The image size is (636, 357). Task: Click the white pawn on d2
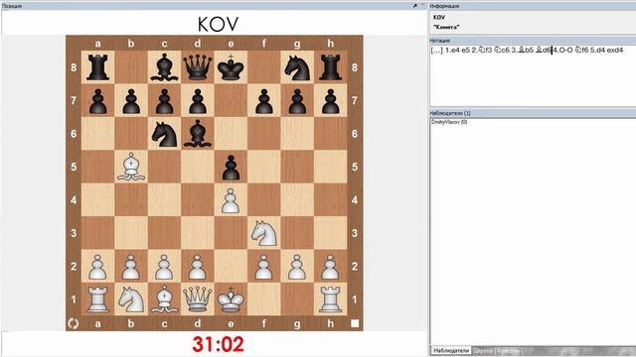(198, 267)
